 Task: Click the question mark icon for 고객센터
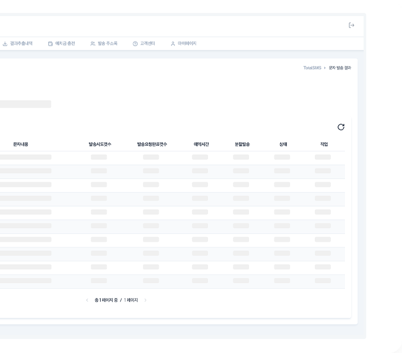point(135,44)
